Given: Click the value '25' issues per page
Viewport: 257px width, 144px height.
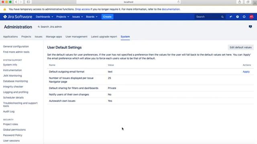Looking at the screenshot, I should 109,78.
